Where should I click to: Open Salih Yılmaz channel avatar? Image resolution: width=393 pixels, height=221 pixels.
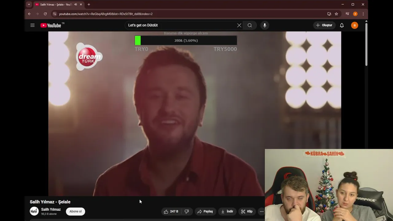pyautogui.click(x=34, y=211)
